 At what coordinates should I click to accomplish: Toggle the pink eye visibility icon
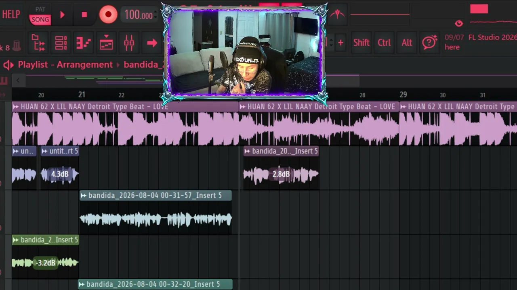[459, 23]
